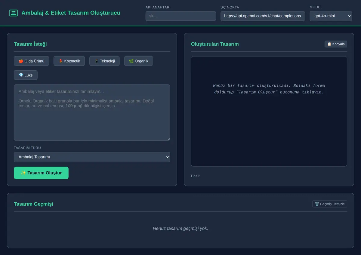Click the 'MODEL' label
This screenshot has height=255, width=361.
coord(316,7)
